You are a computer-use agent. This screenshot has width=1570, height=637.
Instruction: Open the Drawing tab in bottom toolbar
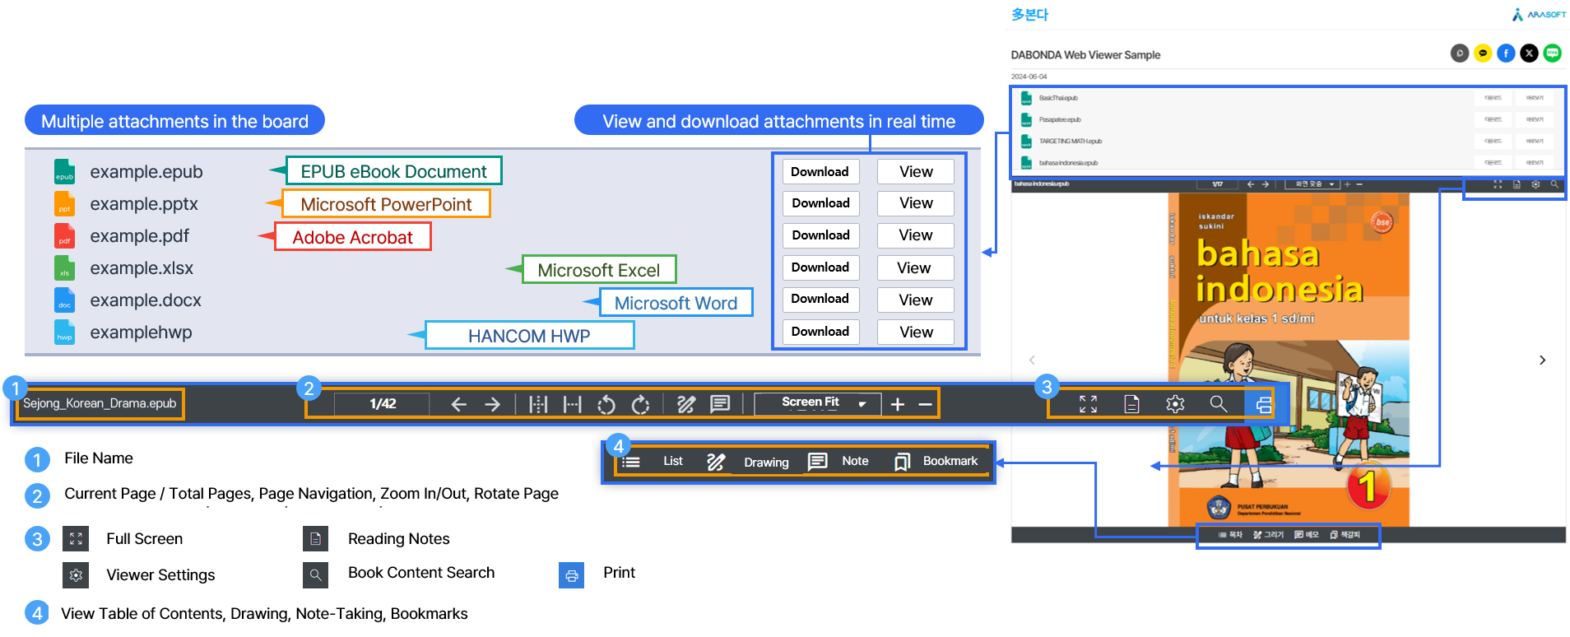749,463
